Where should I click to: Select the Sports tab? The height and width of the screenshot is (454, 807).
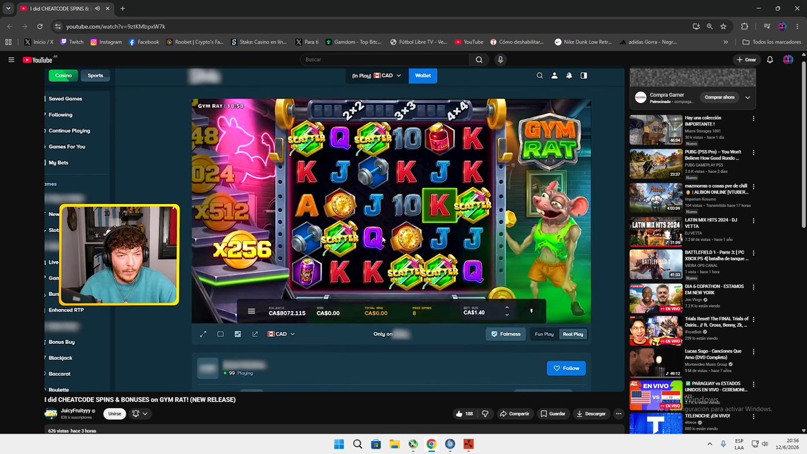click(x=95, y=75)
